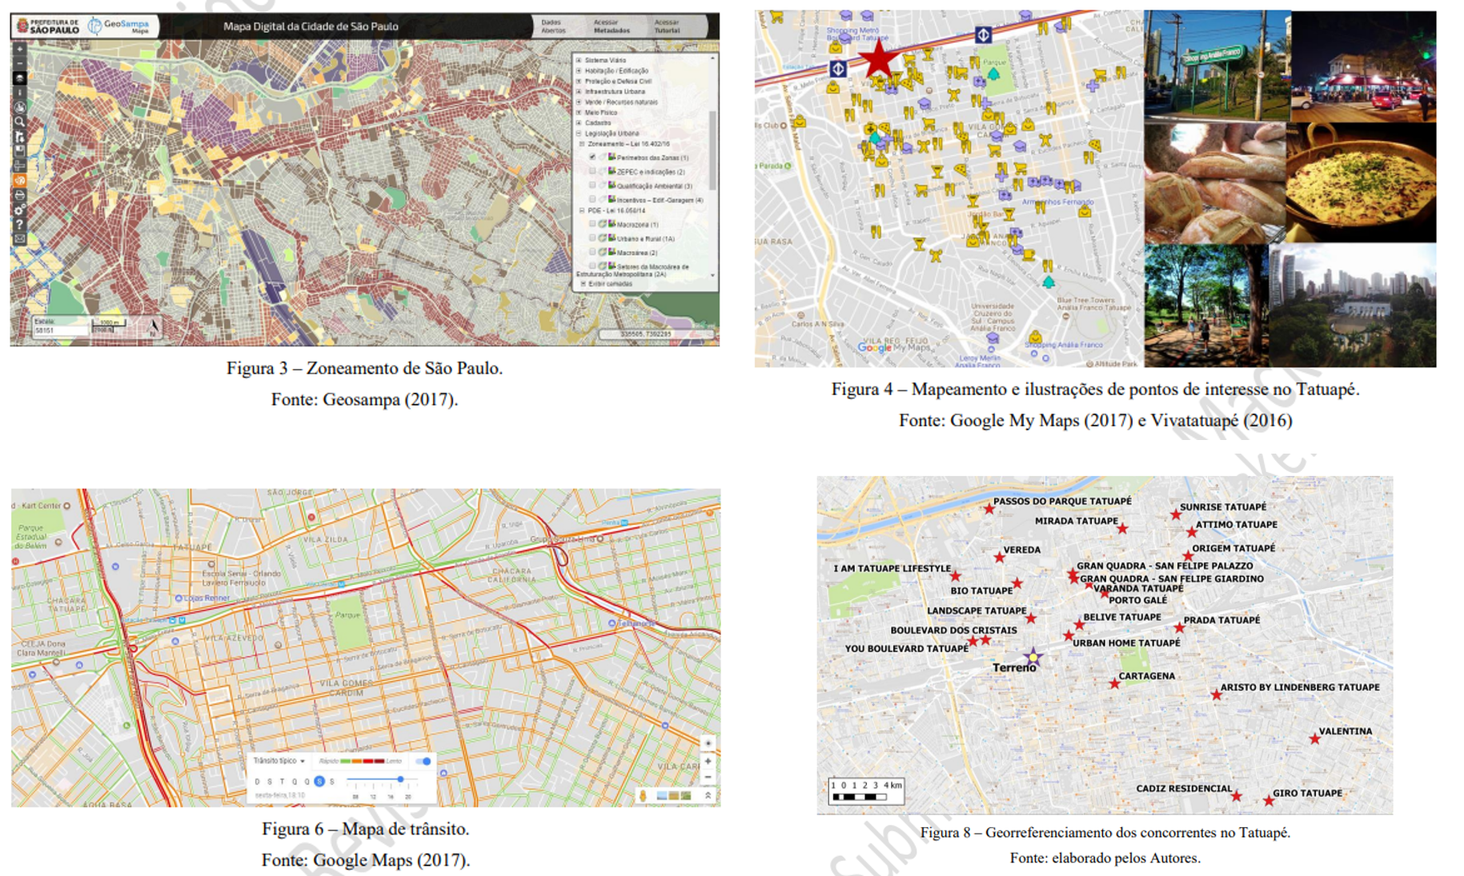This screenshot has width=1464, height=876.
Task: Click the orange highlighted layers tool icon
Action: pos(19,181)
